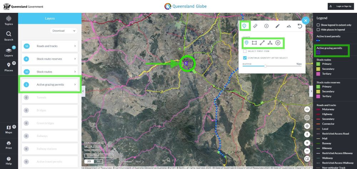Screen dimensions: 357x169
Task: Choose the rectangle identify shape
Action: pyautogui.click(x=254, y=43)
